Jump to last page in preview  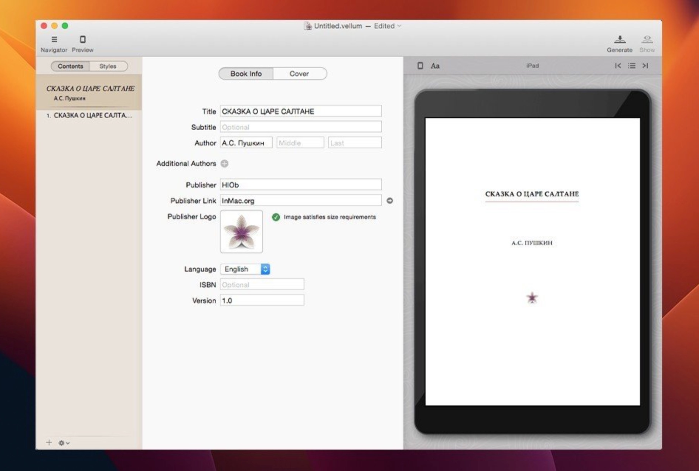pos(645,65)
